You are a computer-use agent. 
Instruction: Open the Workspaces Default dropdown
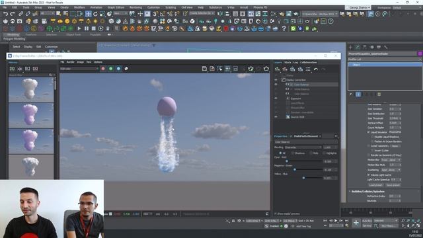point(407,7)
